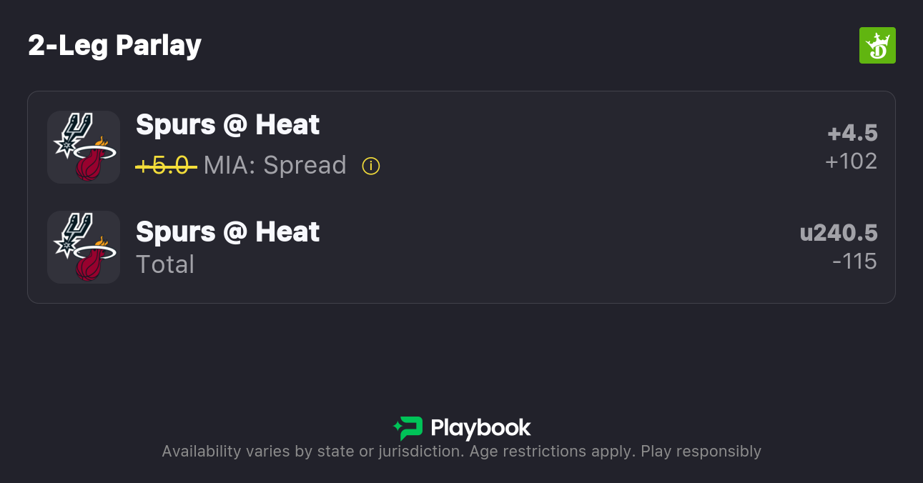This screenshot has width=923, height=483.
Task: Click the +102 odds for the spread leg
Action: 851,161
